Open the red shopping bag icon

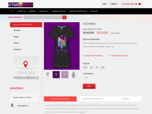coord(140,4)
